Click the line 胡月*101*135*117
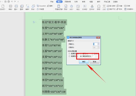136x96 pixels. (x=52, y=86)
